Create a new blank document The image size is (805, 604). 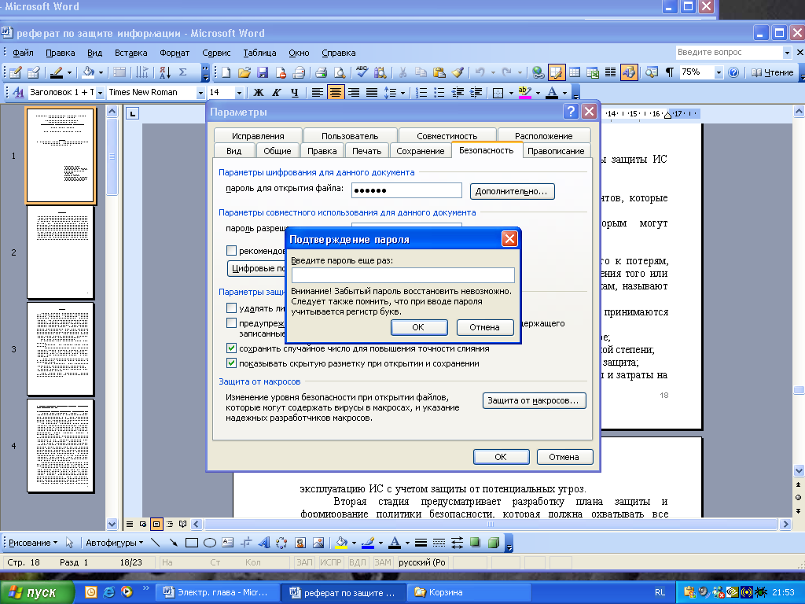(x=226, y=72)
